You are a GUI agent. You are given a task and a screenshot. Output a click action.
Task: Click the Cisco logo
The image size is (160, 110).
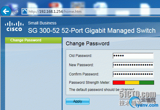pos(14,26)
